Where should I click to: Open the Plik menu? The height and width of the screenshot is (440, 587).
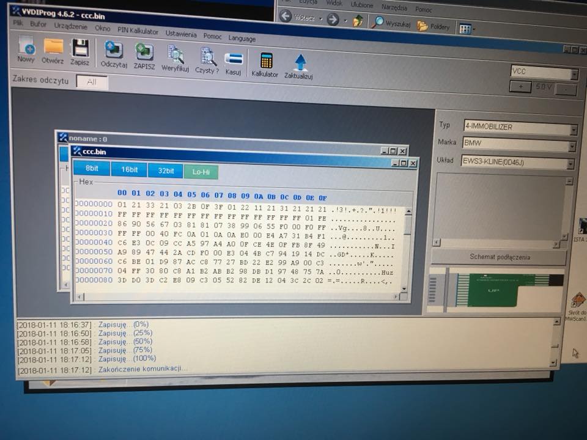[18, 23]
